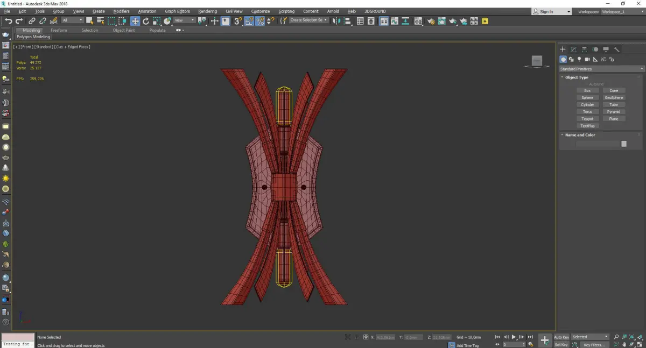646x348 pixels.
Task: Toggle the Auto Key animation mode
Action: click(561, 337)
